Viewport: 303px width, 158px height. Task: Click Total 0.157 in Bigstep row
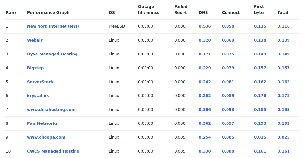pyautogui.click(x=284, y=68)
